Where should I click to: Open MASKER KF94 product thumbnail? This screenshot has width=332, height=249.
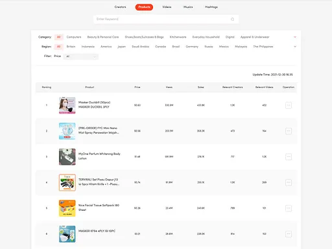67,234
